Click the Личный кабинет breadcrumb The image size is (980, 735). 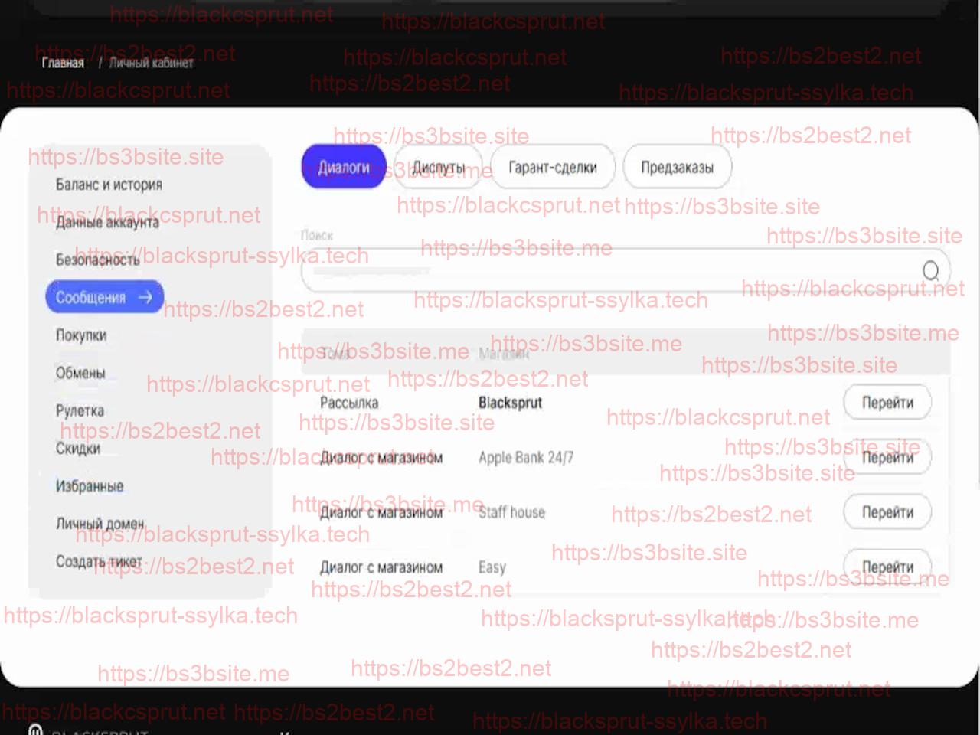(151, 63)
